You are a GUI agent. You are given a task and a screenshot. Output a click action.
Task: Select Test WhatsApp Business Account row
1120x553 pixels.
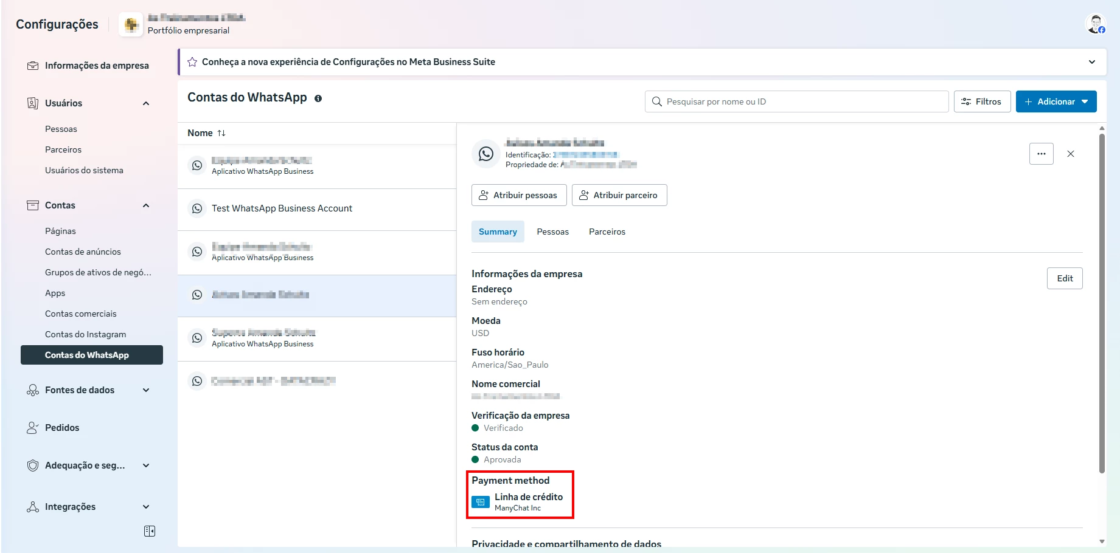point(317,208)
